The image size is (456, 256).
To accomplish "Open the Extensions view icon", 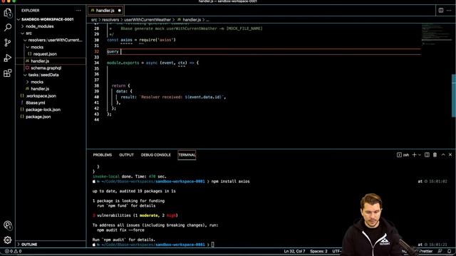I will pos(8,73).
